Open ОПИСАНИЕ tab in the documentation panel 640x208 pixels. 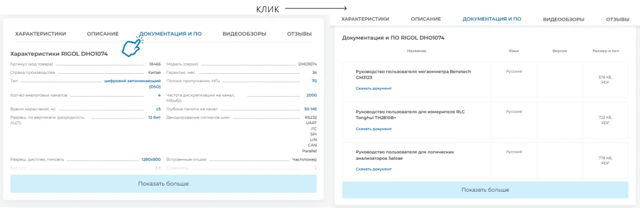pyautogui.click(x=426, y=19)
